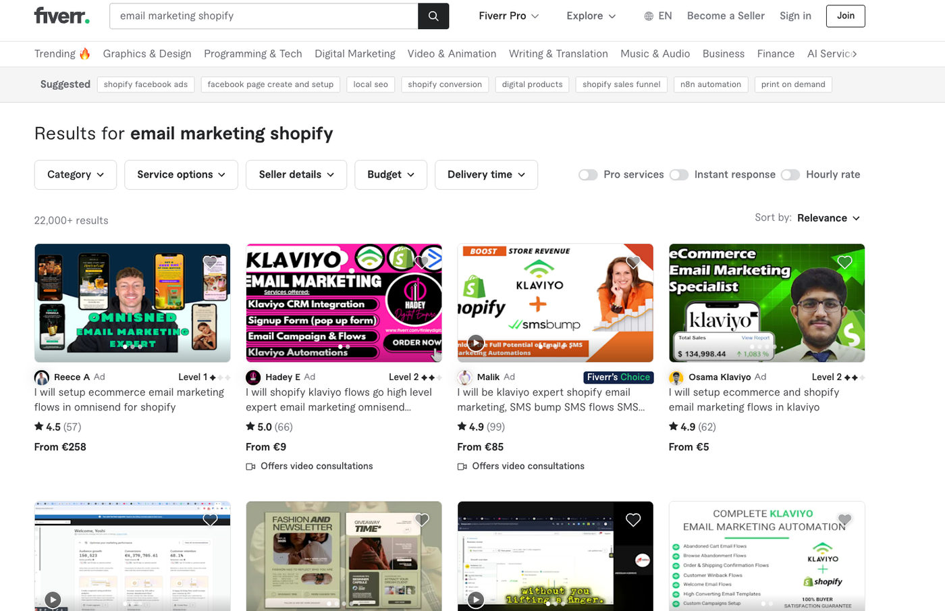Toggle Pro services switch

coord(588,175)
